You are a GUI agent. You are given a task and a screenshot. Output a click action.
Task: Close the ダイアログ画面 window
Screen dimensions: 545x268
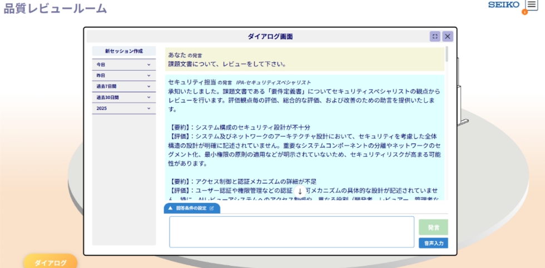point(448,37)
